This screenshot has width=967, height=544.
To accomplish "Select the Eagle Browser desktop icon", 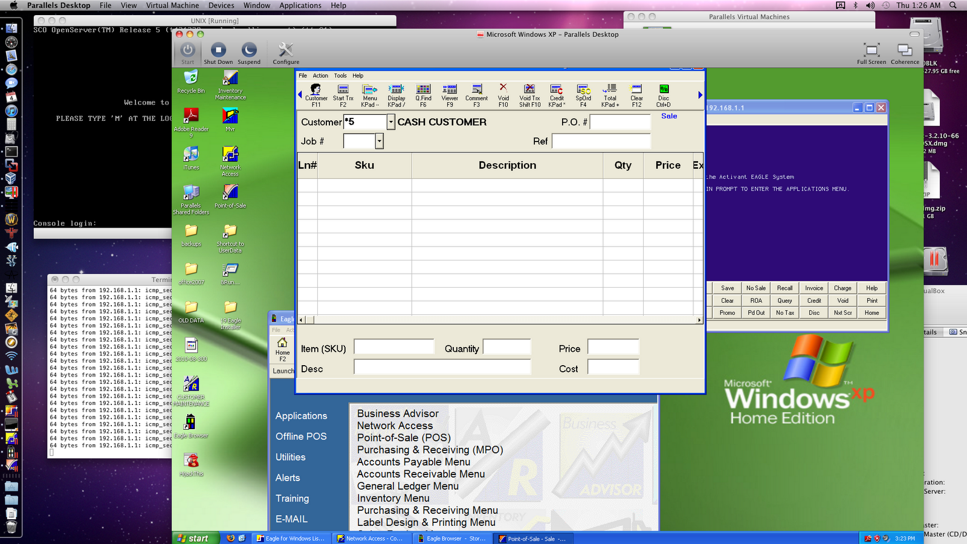I will coord(191,426).
